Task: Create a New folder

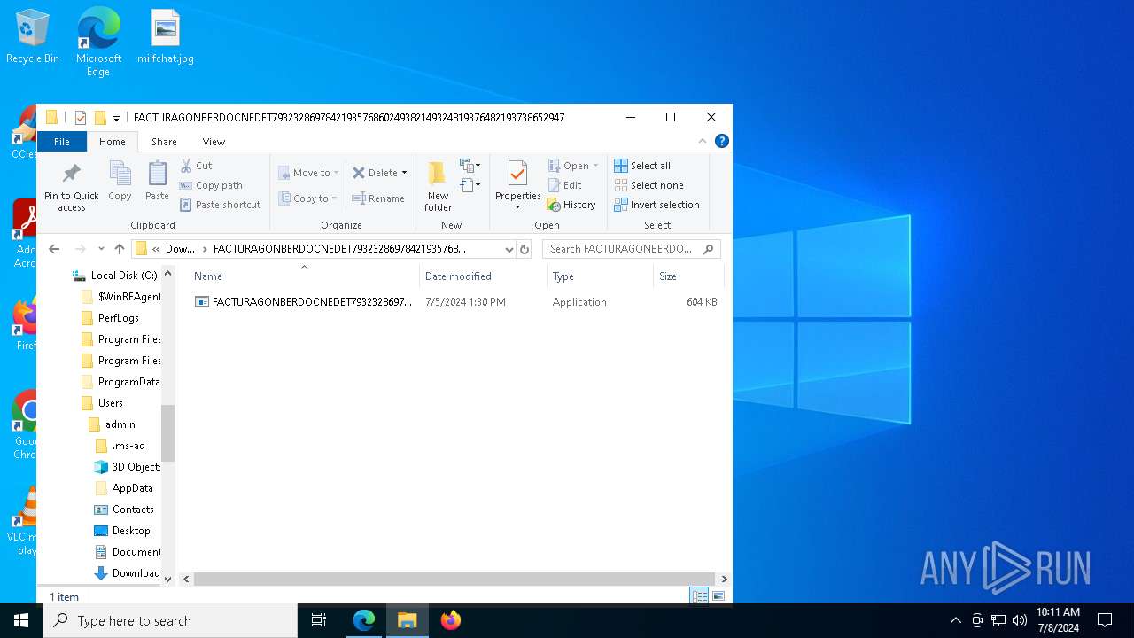Action: pos(438,186)
